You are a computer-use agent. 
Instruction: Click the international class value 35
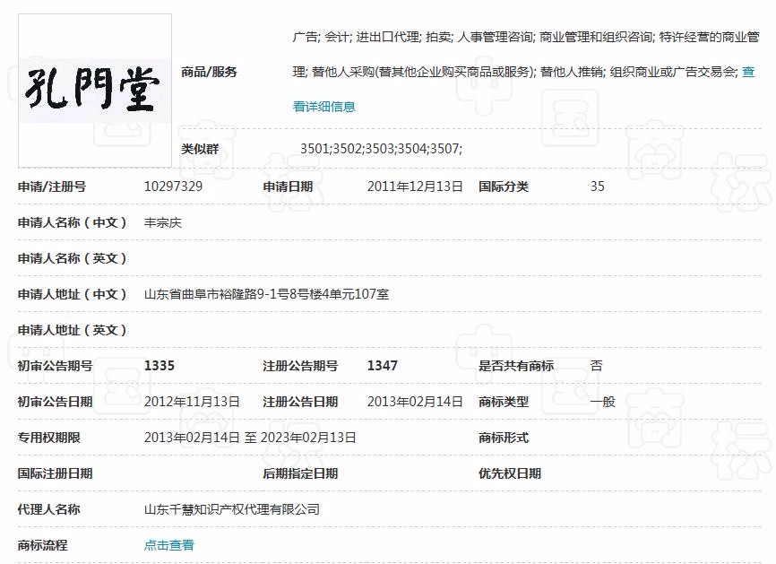coord(598,187)
